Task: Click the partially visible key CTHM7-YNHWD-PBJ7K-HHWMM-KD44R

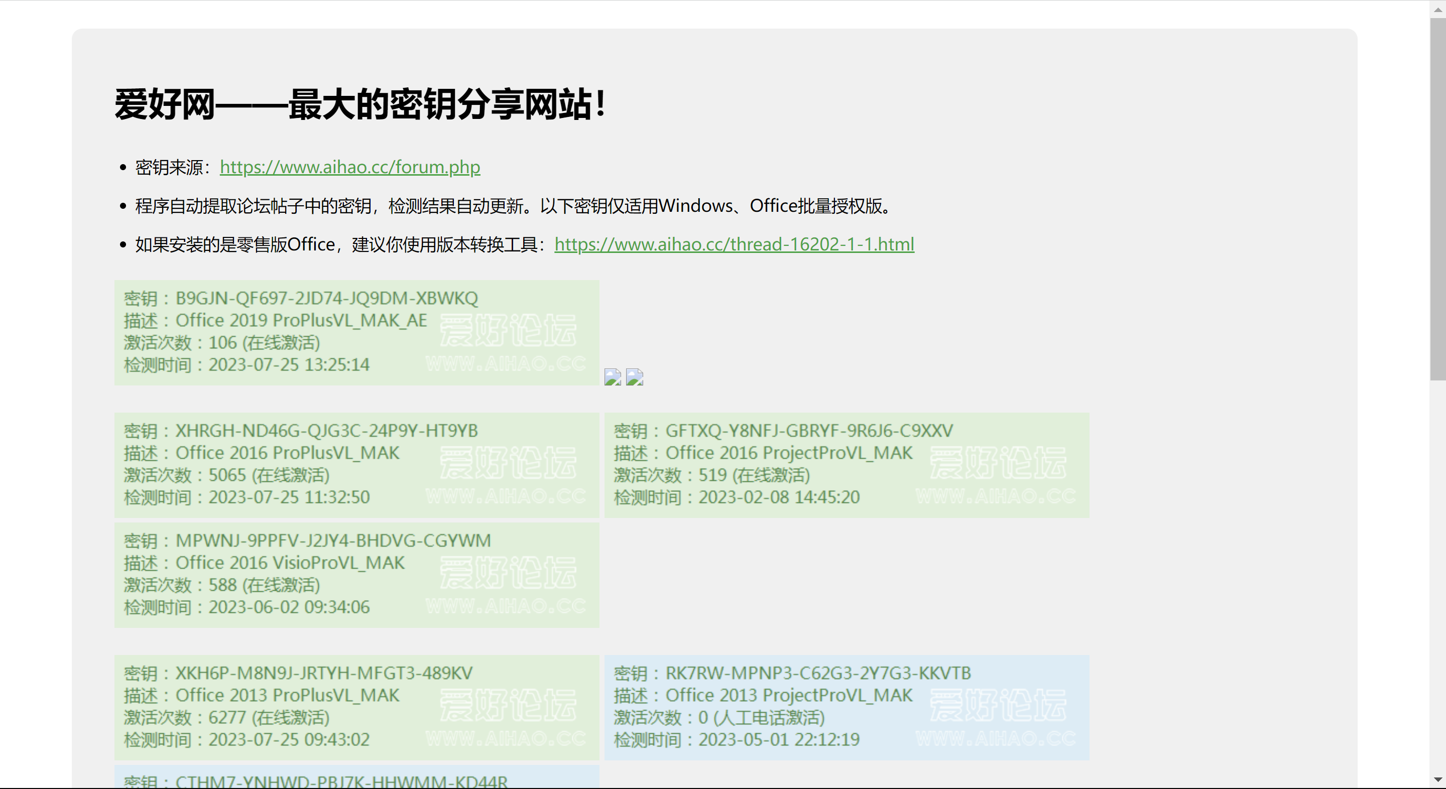Action: (342, 781)
